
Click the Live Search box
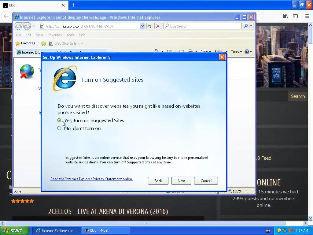click(202, 26)
